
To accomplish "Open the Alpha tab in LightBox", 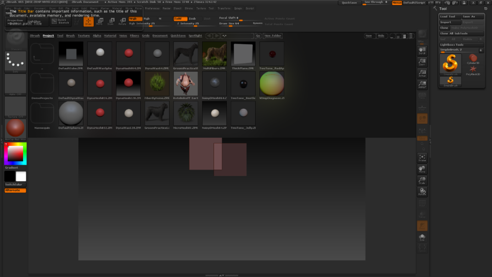I will click(x=97, y=36).
